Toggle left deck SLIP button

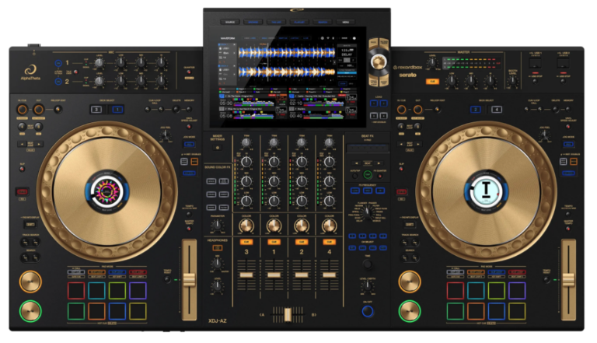pyautogui.click(x=22, y=169)
